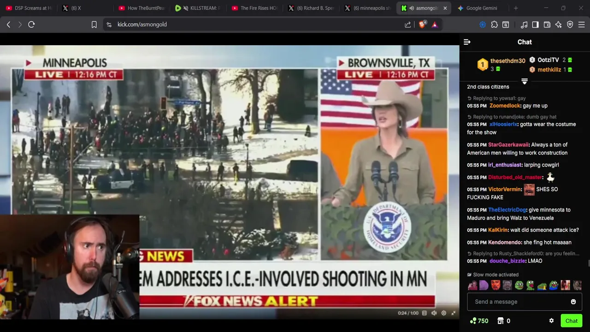This screenshot has width=590, height=332.
Task: Open embedded clip quality settings gear
Action: pos(443,313)
